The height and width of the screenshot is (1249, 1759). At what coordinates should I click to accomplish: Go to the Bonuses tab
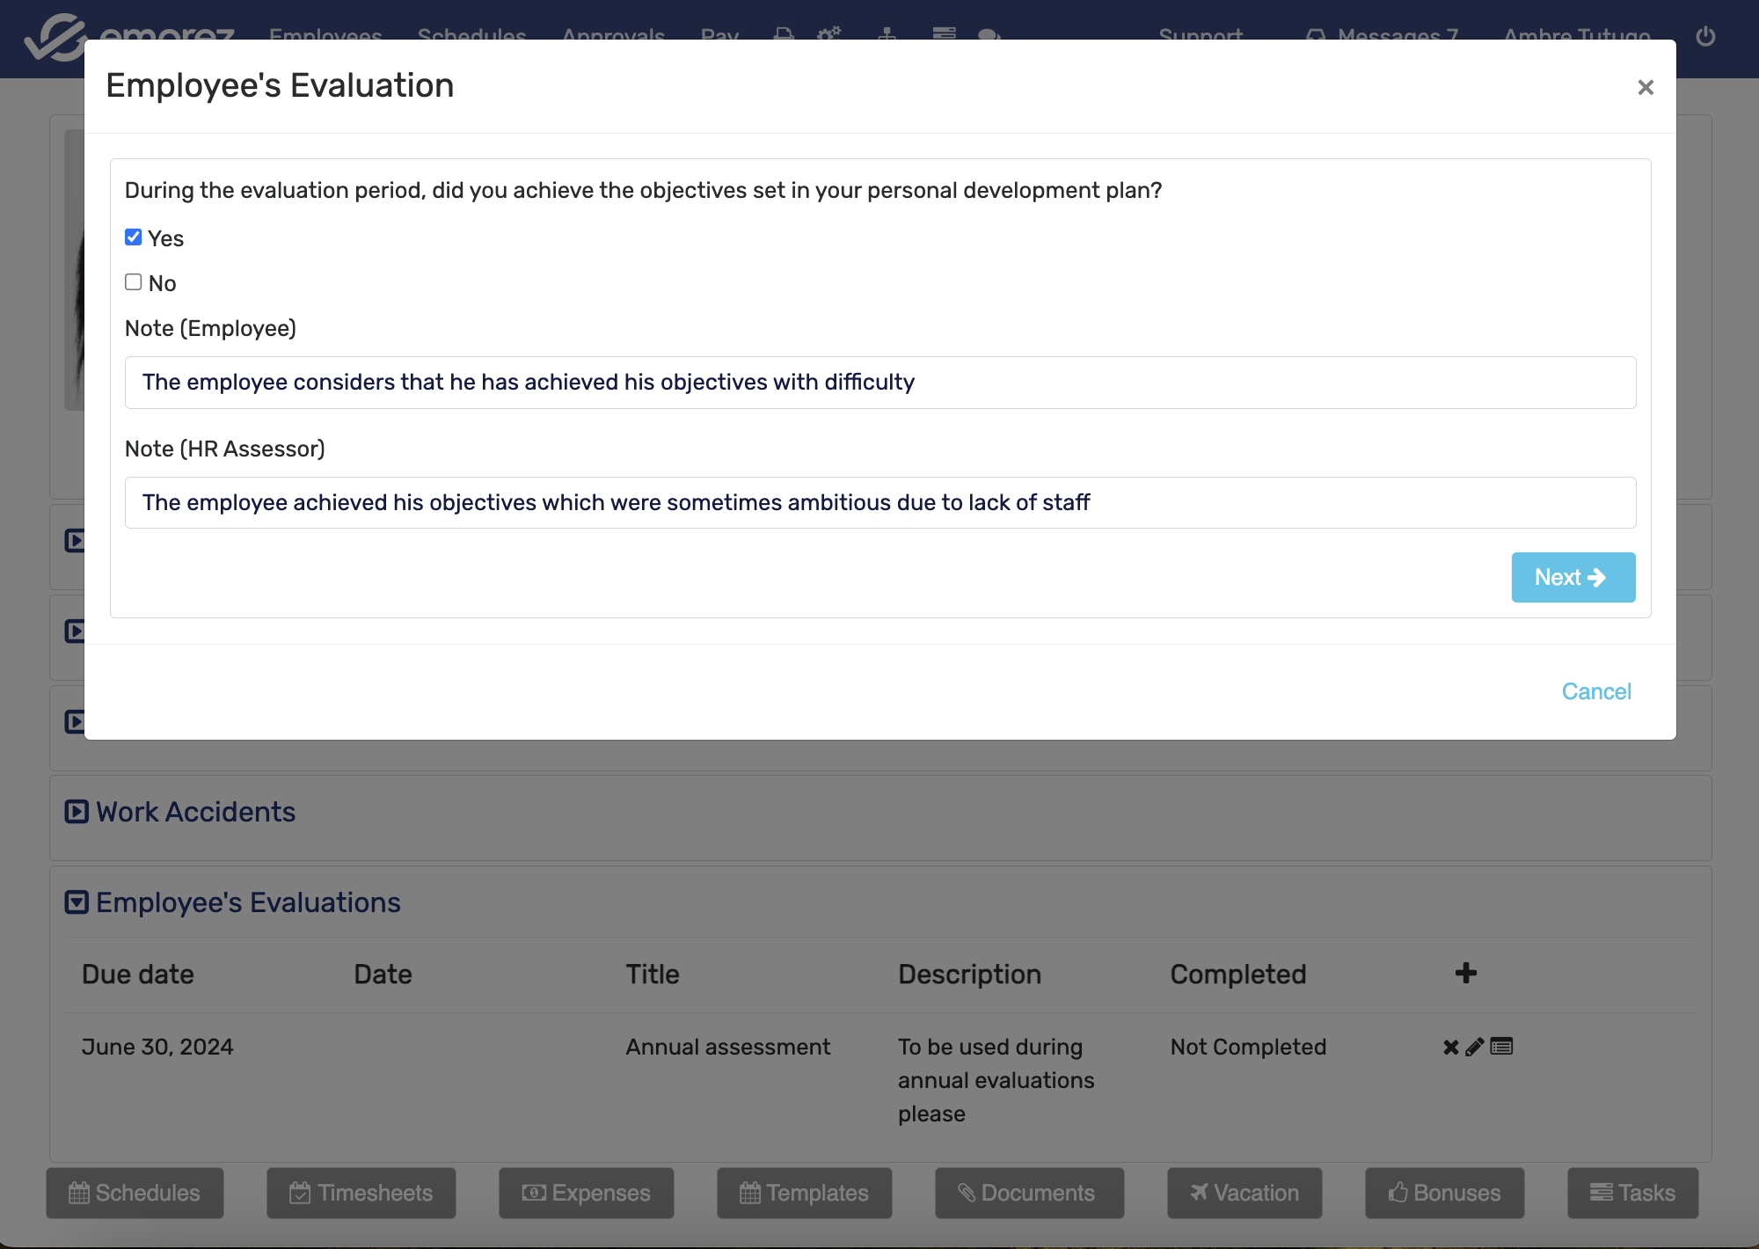[x=1444, y=1193]
